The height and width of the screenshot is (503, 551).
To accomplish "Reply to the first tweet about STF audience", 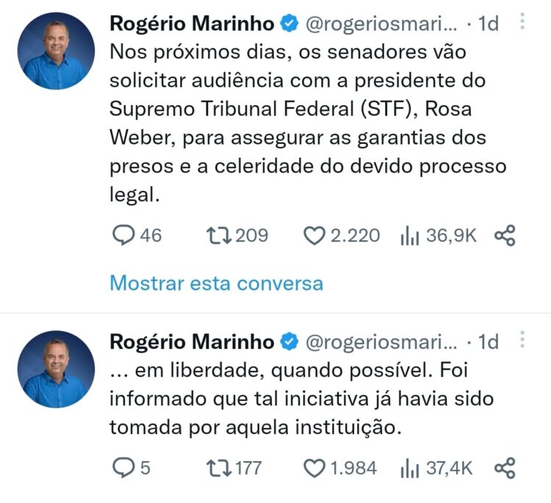I will click(x=123, y=236).
